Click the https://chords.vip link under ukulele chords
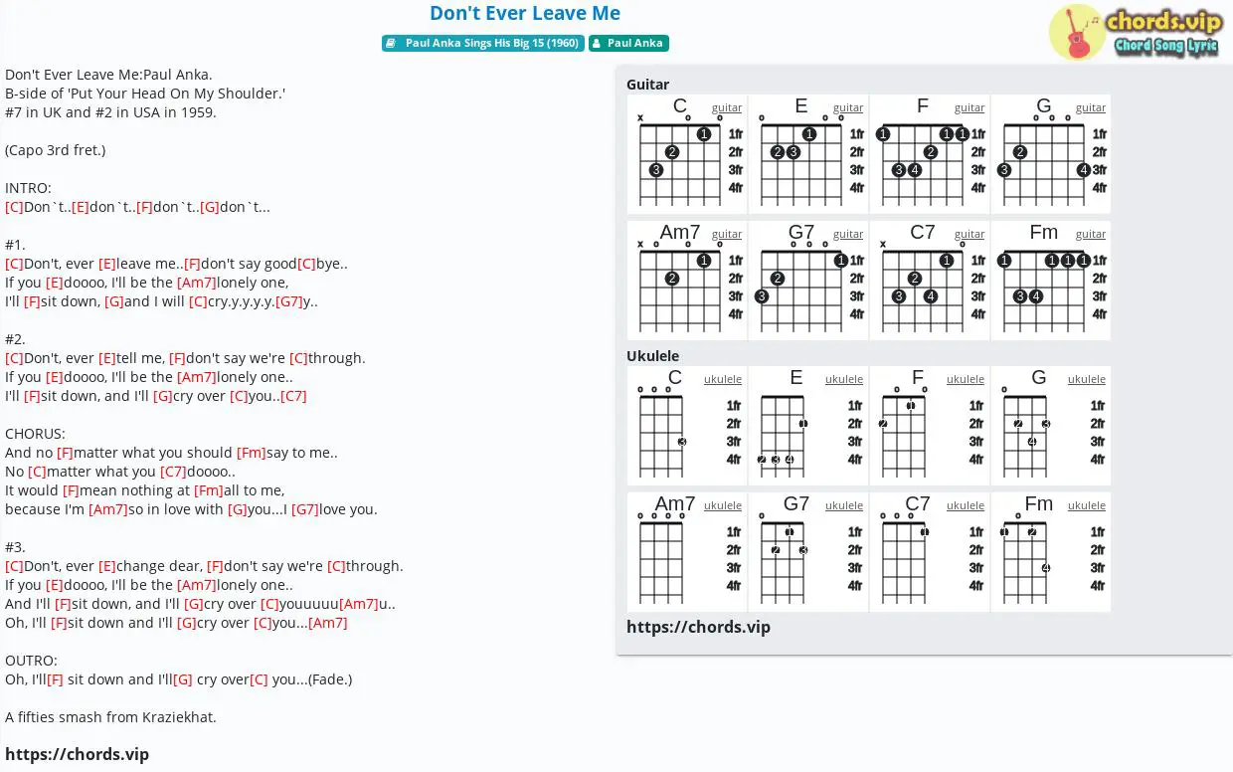This screenshot has width=1233, height=772. (698, 627)
